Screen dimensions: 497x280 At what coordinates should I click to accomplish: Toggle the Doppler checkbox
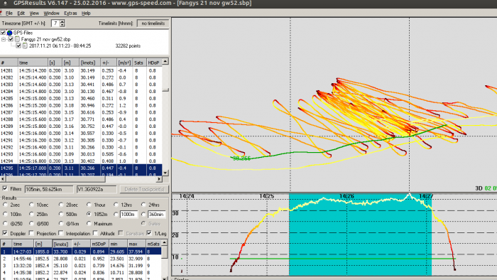(5, 233)
